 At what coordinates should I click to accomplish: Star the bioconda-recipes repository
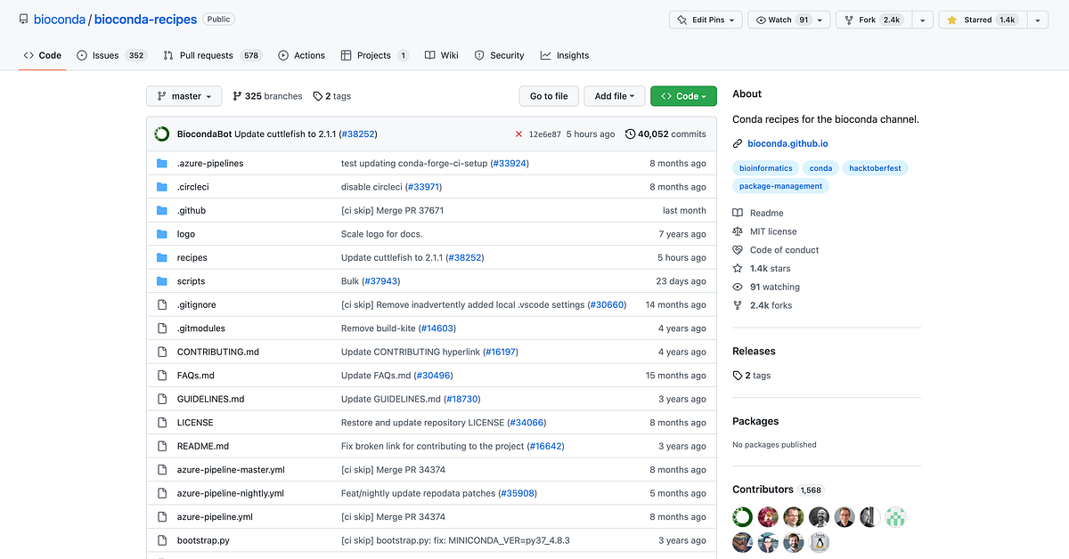coord(981,19)
